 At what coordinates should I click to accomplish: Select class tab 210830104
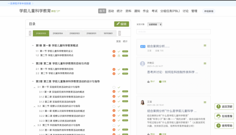point(58,33)
